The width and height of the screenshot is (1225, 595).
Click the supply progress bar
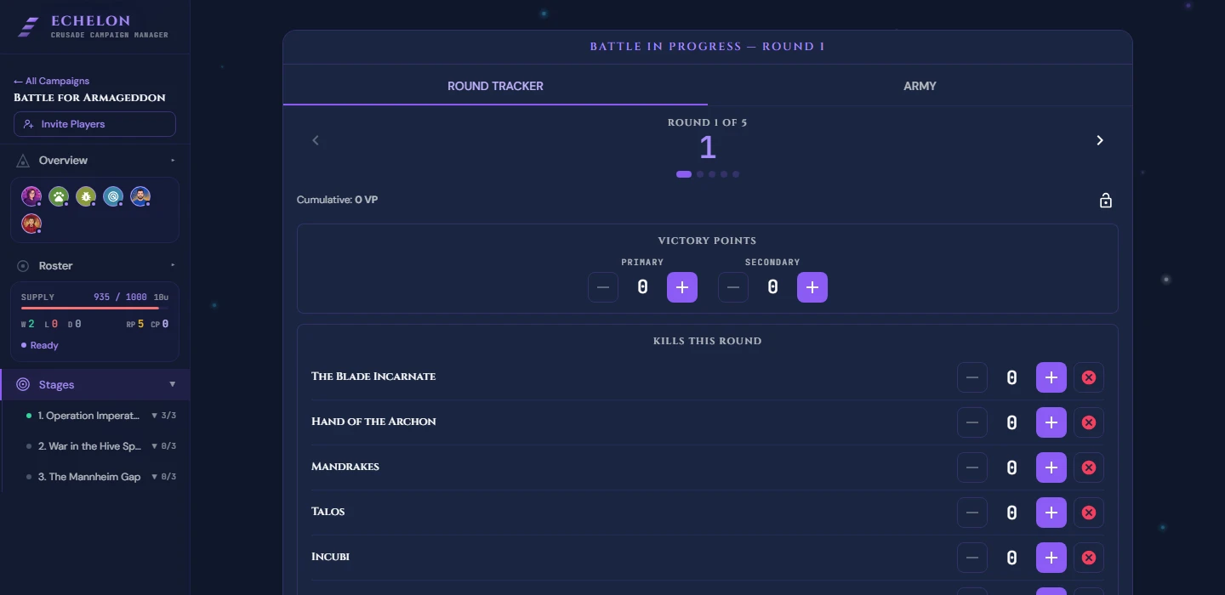[x=94, y=309]
